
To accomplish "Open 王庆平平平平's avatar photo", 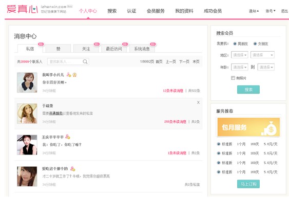I will [x=27, y=145].
